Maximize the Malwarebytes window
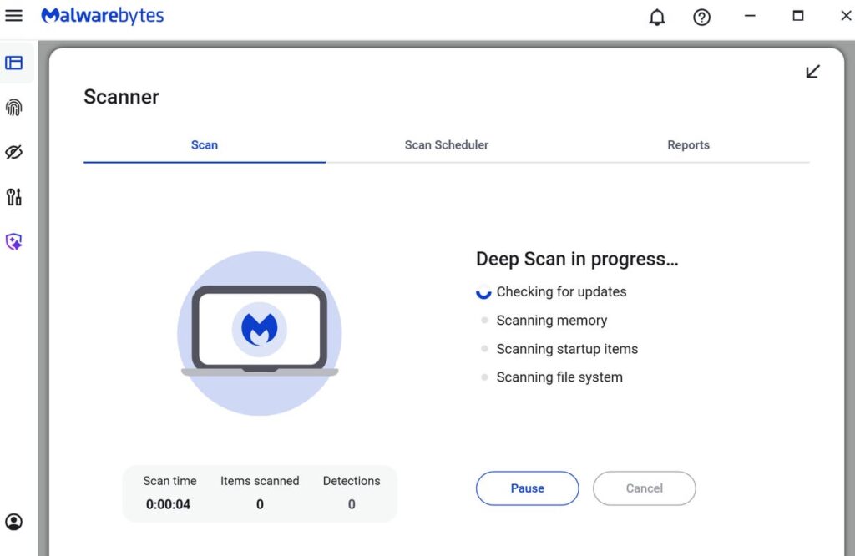 click(x=797, y=16)
